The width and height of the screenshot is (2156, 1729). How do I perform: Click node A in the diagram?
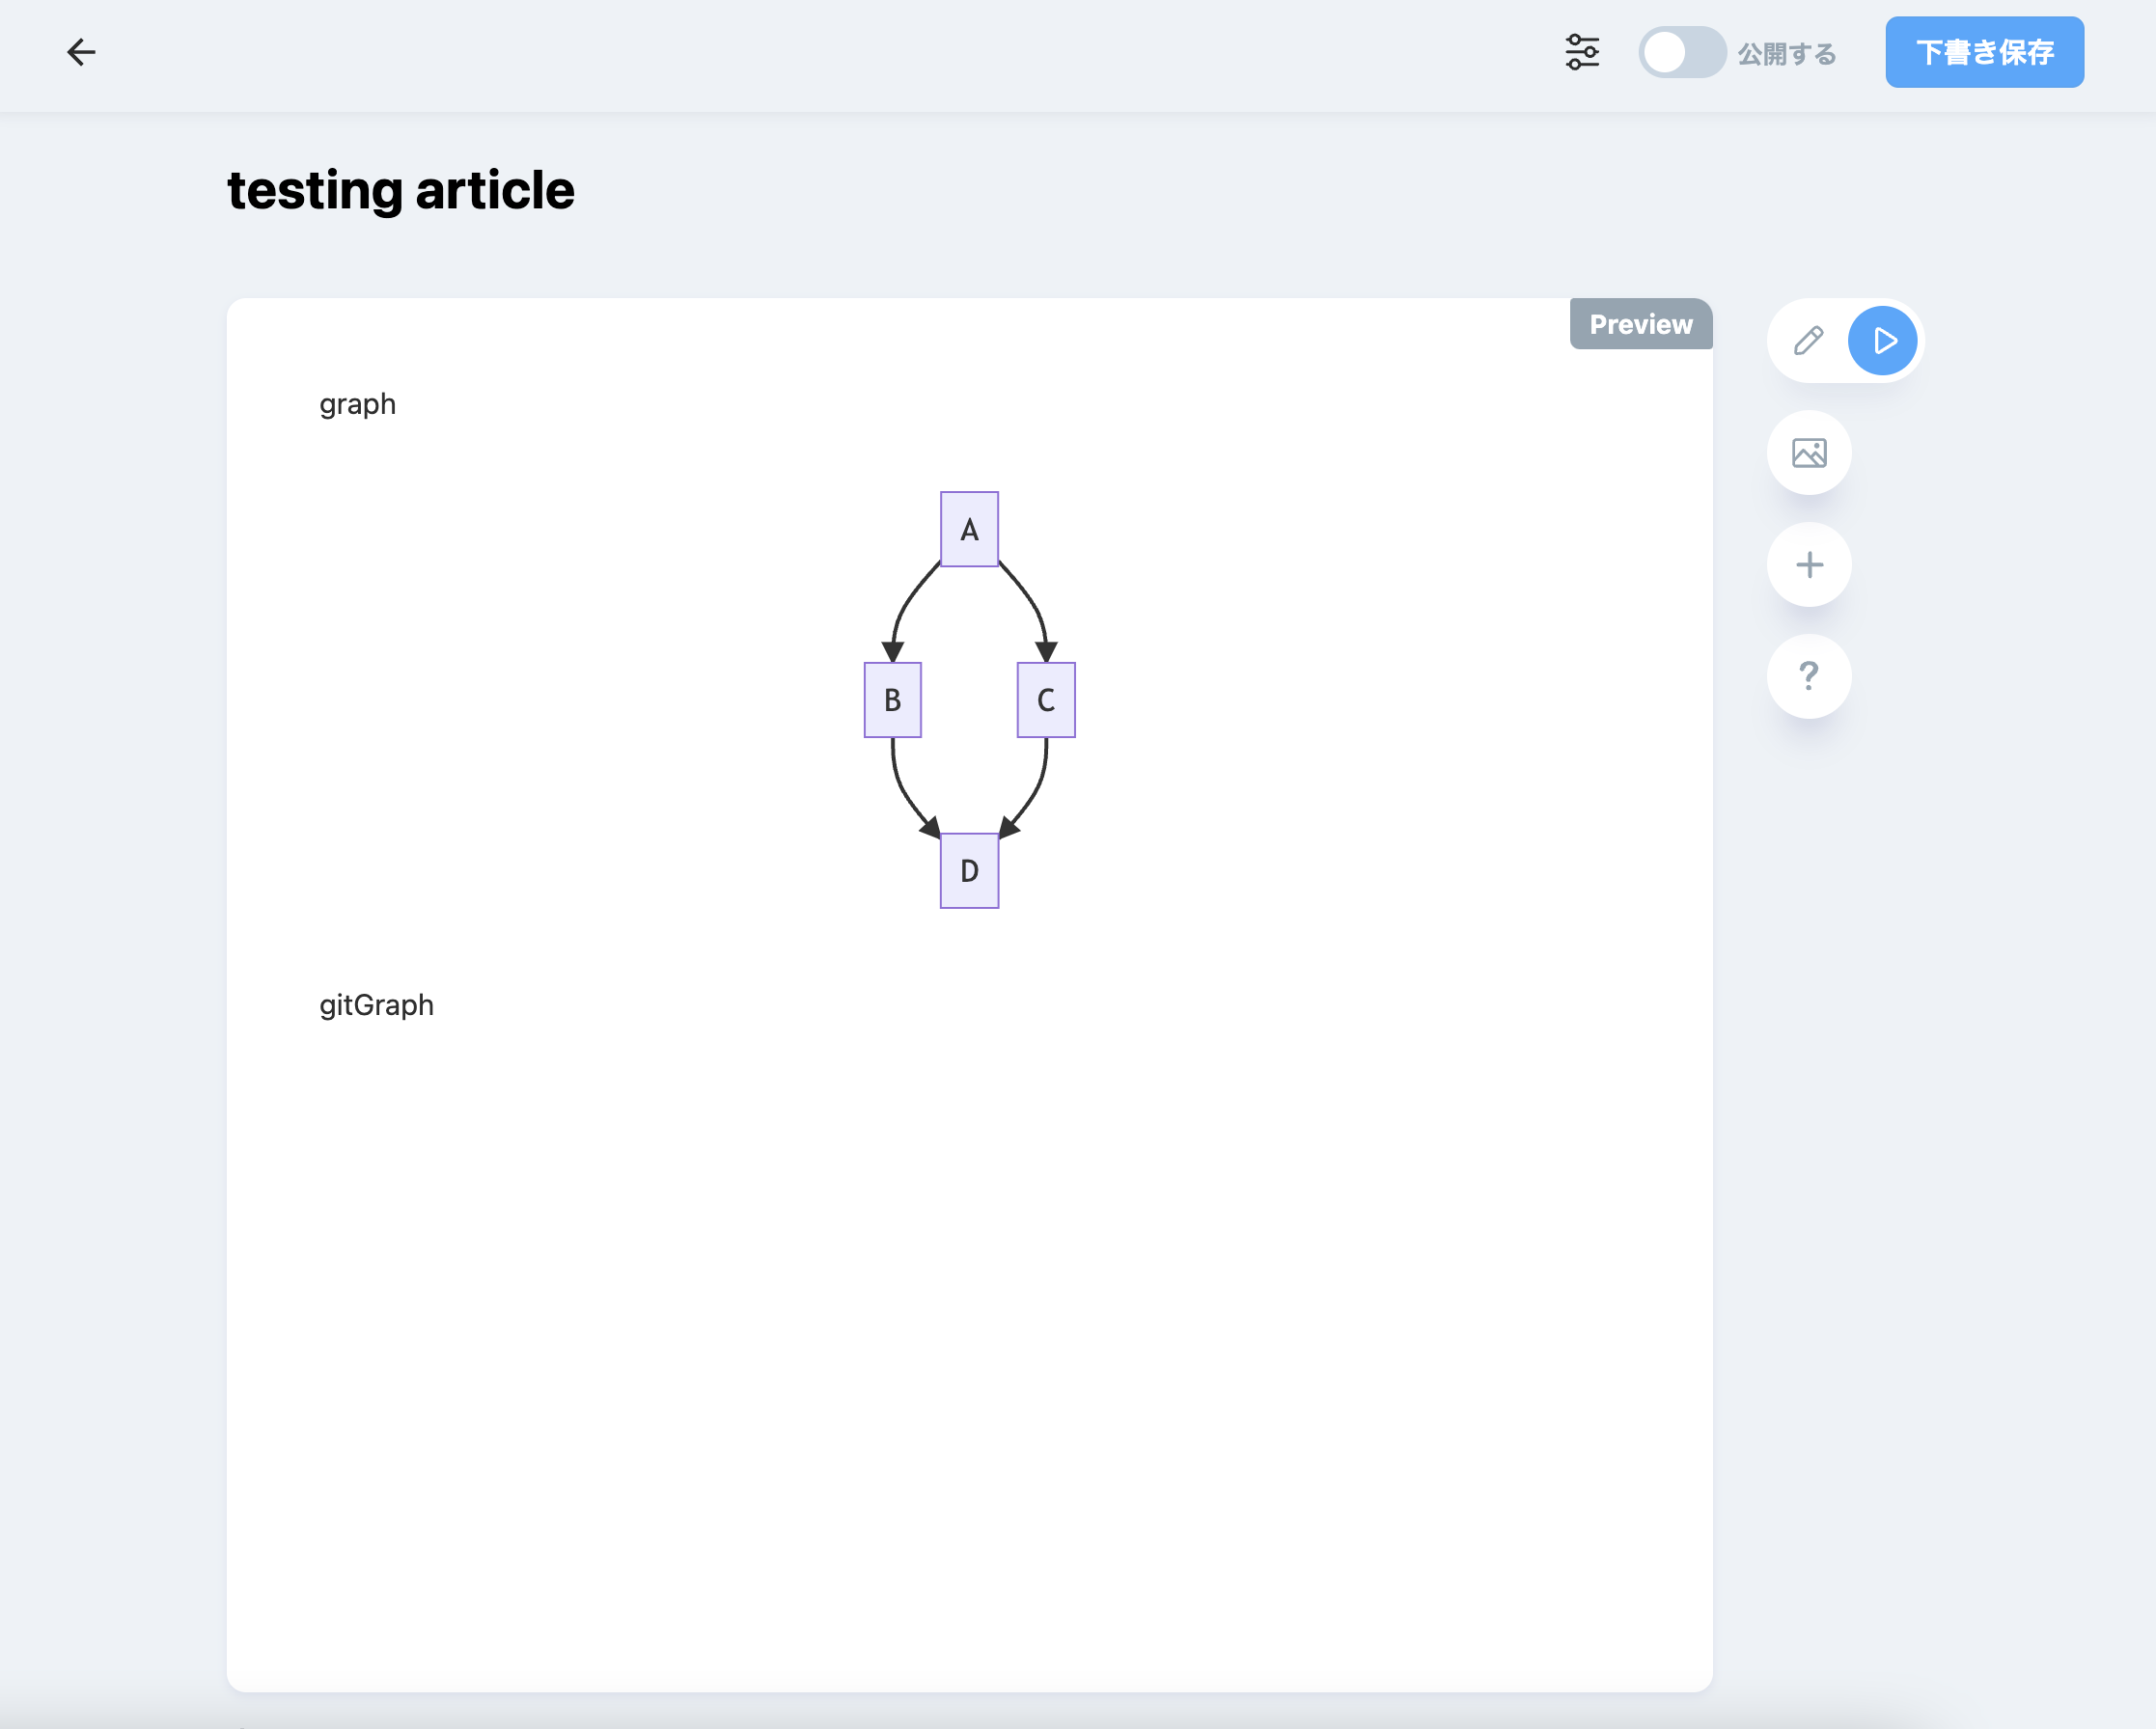click(x=969, y=529)
